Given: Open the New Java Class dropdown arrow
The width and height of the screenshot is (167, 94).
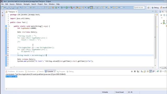Looking at the screenshot, I should pyautogui.click(x=58, y=8).
